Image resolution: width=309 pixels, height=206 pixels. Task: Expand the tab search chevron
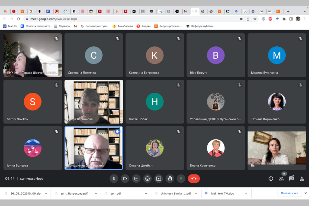(x=305, y=11)
